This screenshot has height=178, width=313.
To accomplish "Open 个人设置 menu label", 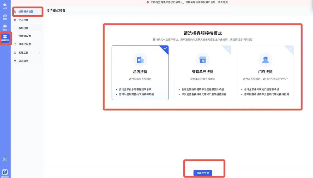I will [23, 20].
